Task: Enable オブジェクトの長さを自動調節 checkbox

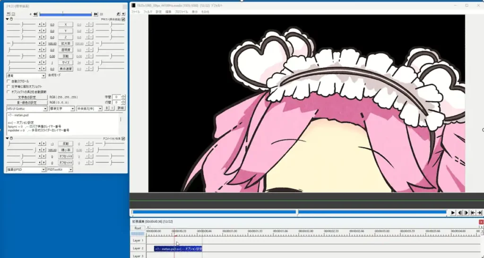Action: click(9, 92)
